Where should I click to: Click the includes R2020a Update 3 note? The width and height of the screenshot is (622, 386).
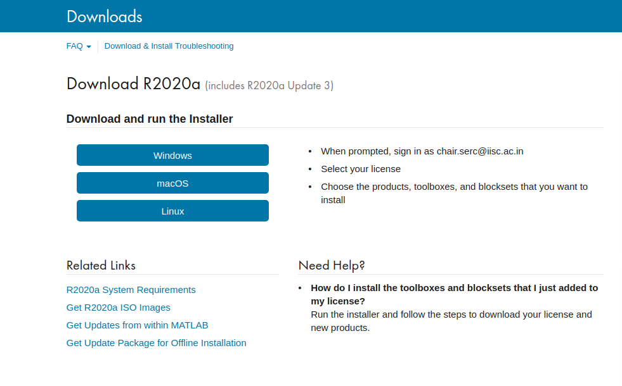(269, 85)
